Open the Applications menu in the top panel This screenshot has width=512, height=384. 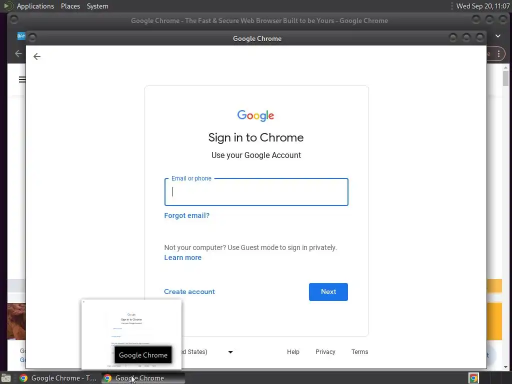click(x=35, y=6)
